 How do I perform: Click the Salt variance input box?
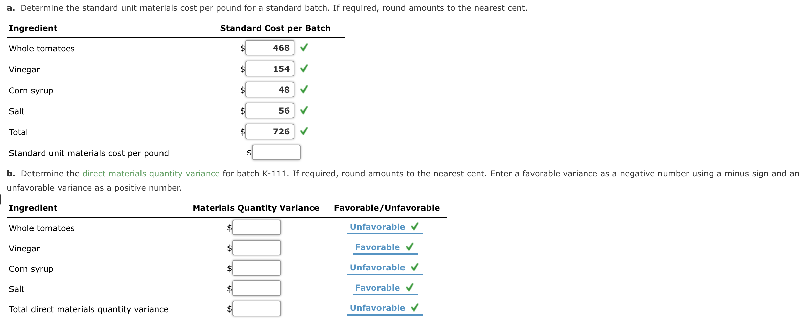[256, 288]
